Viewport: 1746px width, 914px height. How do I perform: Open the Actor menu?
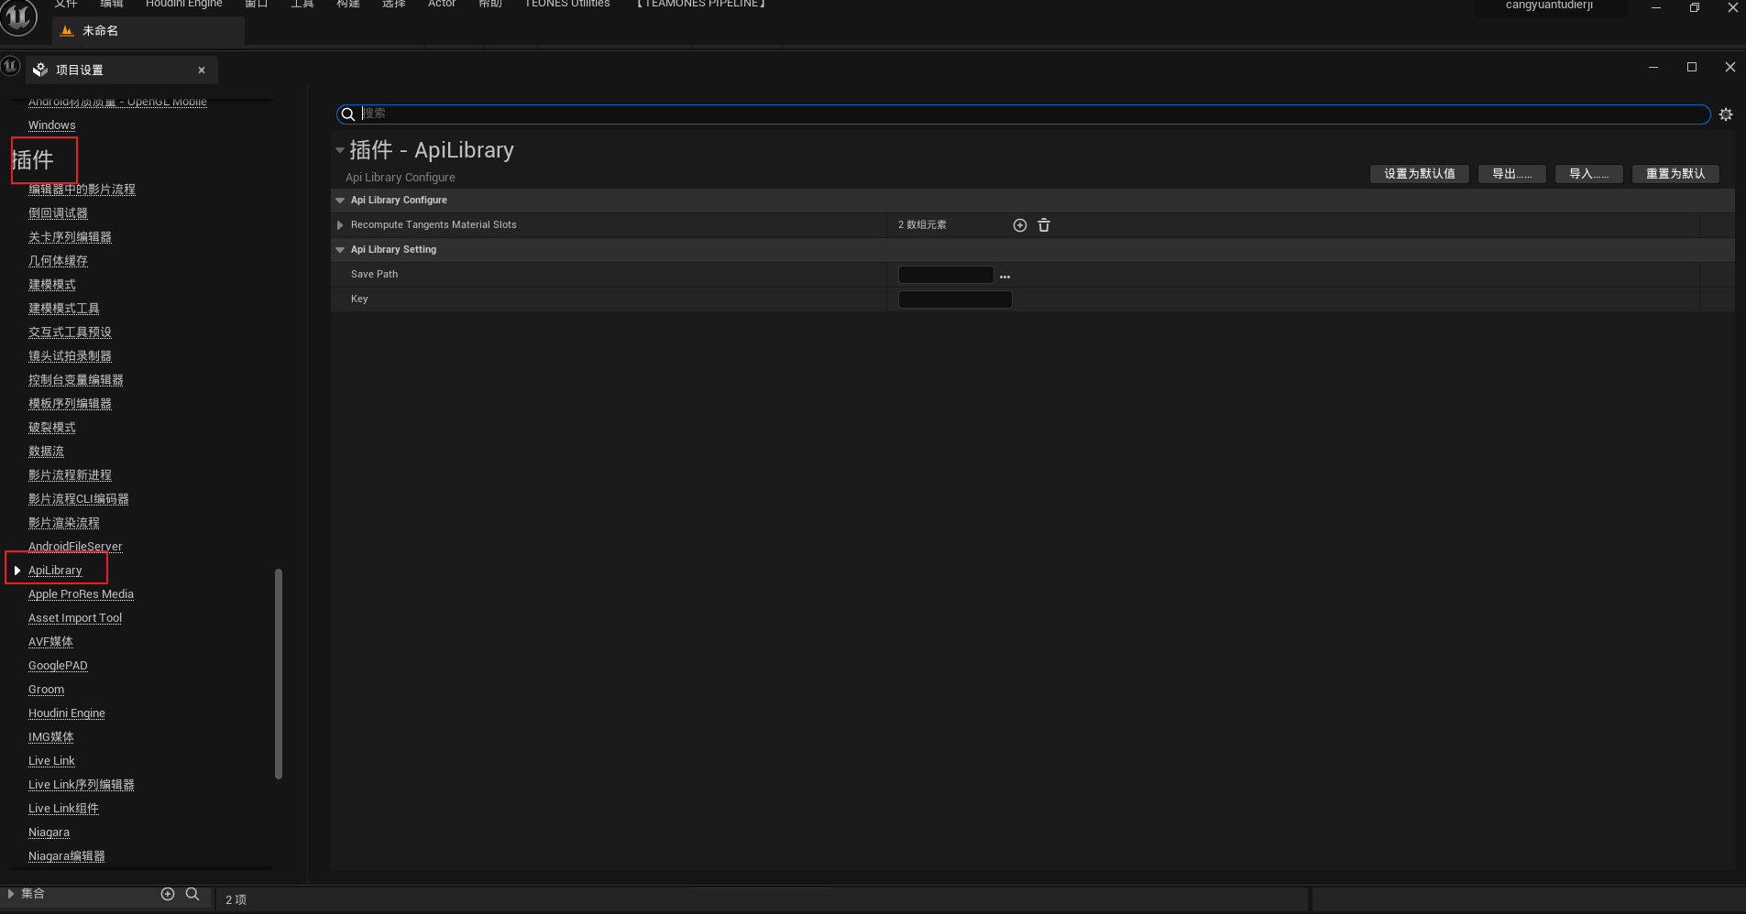click(442, 5)
